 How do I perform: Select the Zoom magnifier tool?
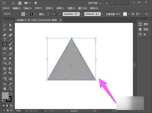tap(10, 89)
